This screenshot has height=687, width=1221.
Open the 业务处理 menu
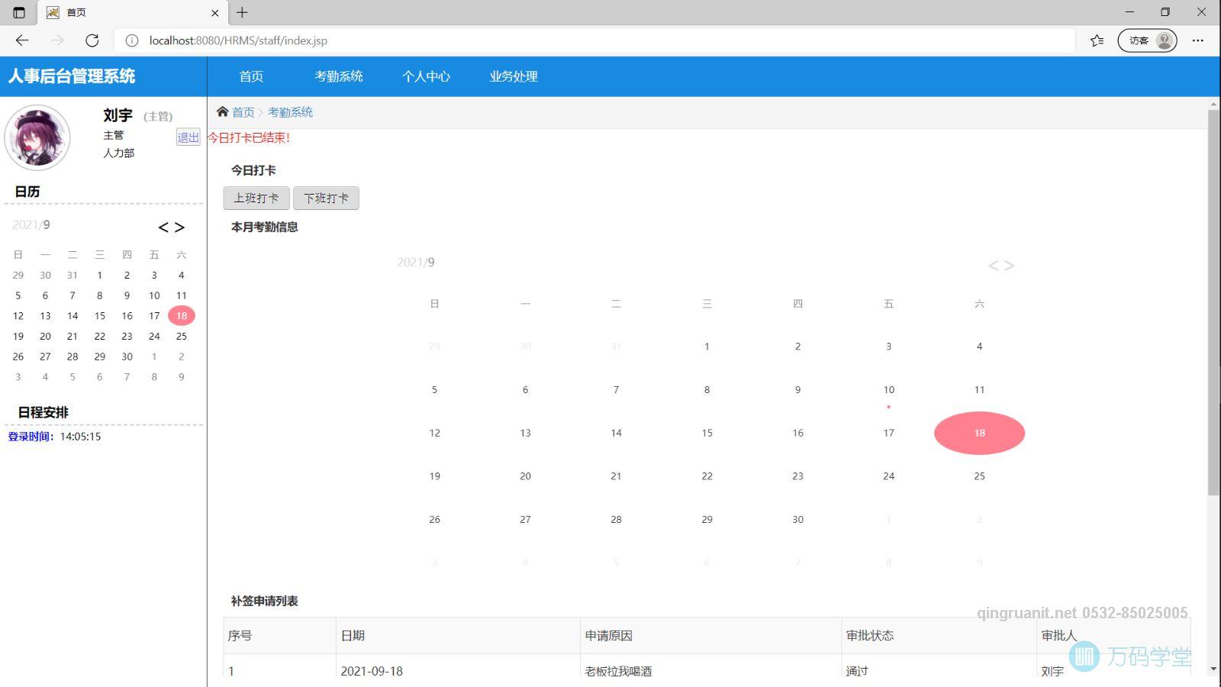(512, 76)
